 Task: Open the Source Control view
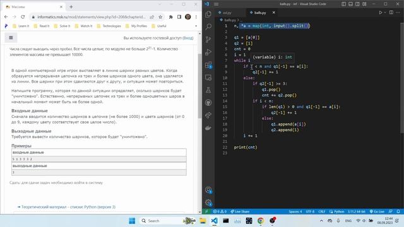click(208, 39)
